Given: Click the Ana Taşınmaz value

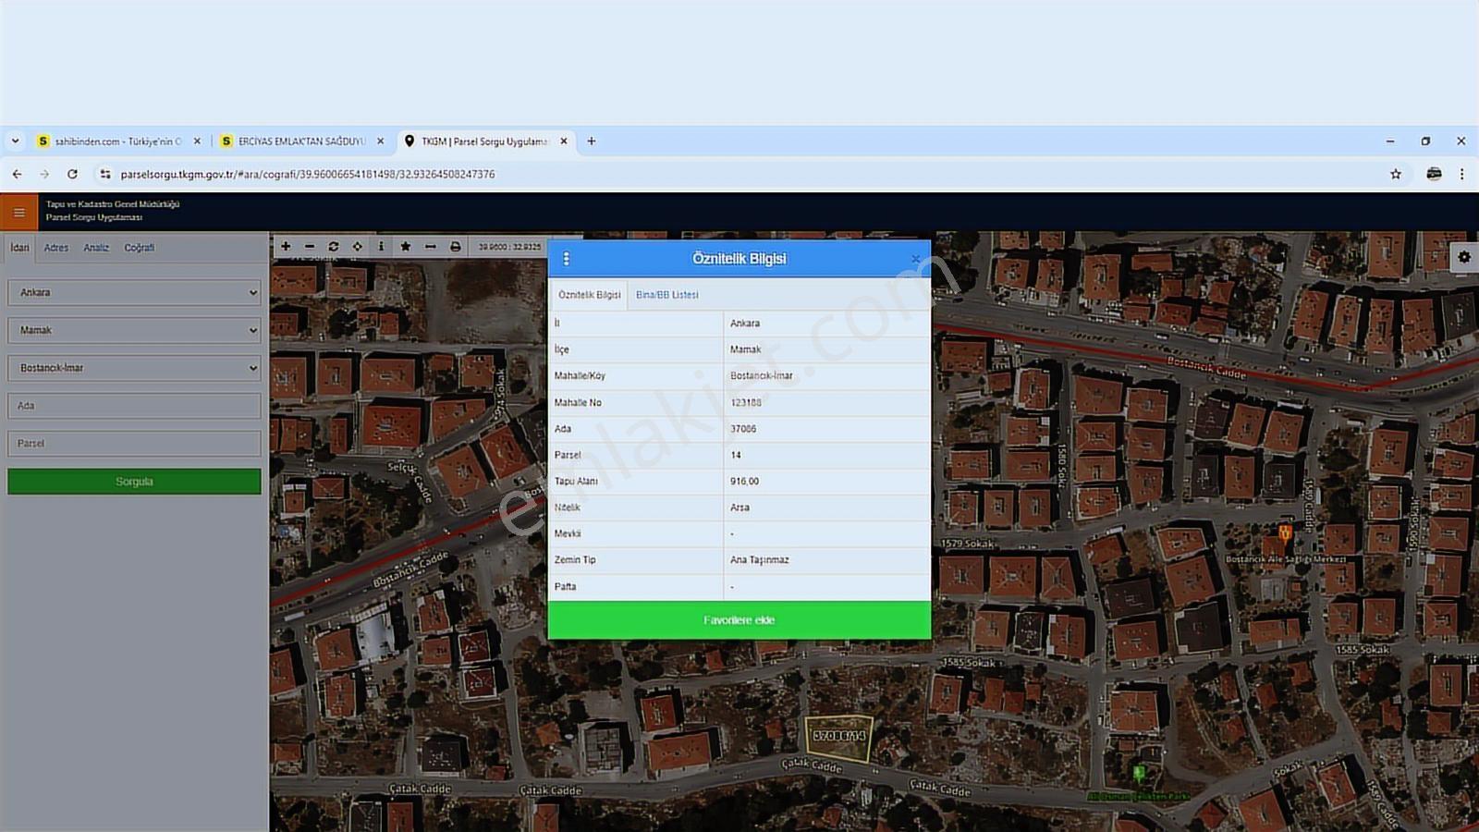Looking at the screenshot, I should [x=760, y=560].
